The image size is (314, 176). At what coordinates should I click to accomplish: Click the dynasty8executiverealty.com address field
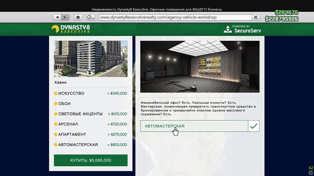click(x=175, y=17)
